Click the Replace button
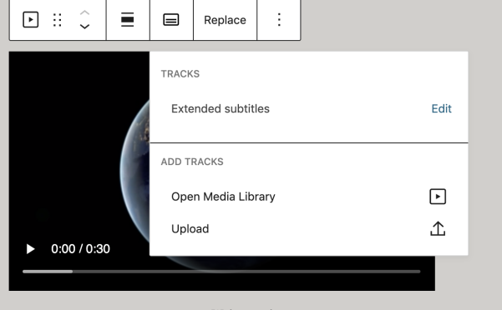This screenshot has width=502, height=310. tap(225, 20)
